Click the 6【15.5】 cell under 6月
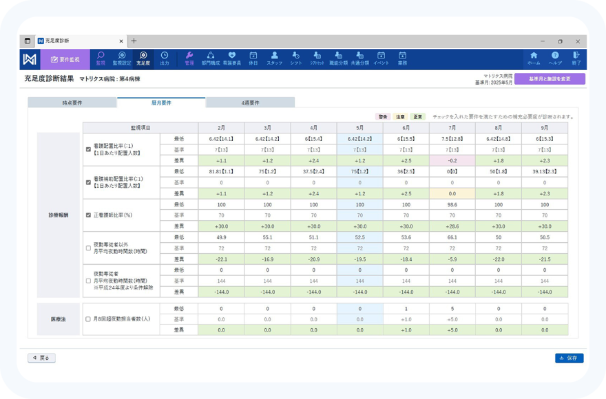 click(x=406, y=139)
